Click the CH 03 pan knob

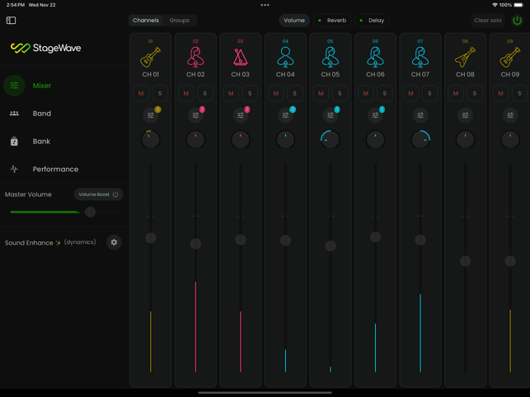[241, 139]
